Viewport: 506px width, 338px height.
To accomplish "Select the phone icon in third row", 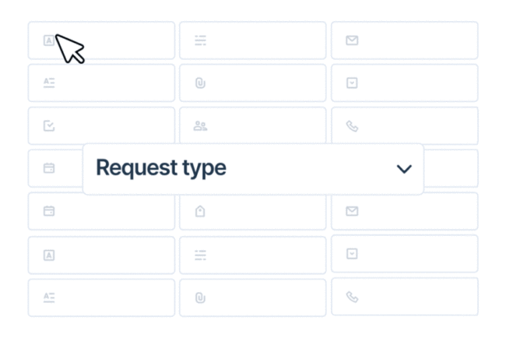I will pyautogui.click(x=352, y=126).
